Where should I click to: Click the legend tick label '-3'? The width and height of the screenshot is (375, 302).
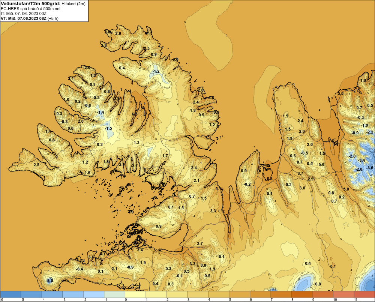[x=64, y=300]
